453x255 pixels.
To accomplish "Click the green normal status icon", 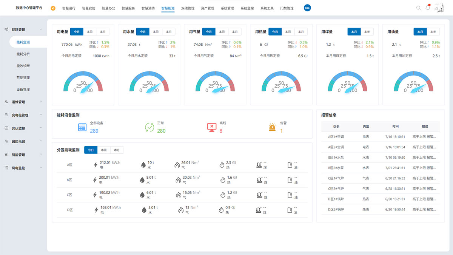I will (x=149, y=128).
